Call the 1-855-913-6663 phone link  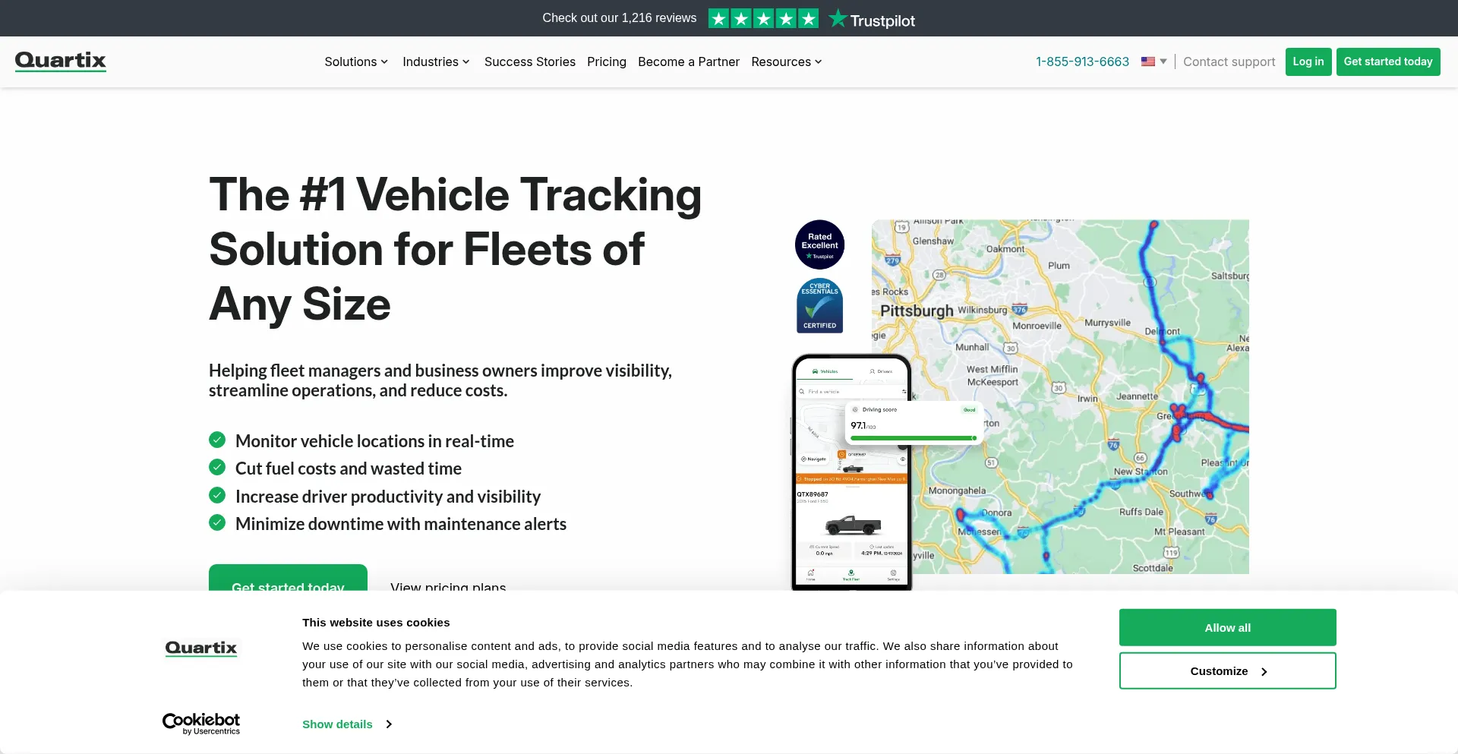click(1082, 62)
